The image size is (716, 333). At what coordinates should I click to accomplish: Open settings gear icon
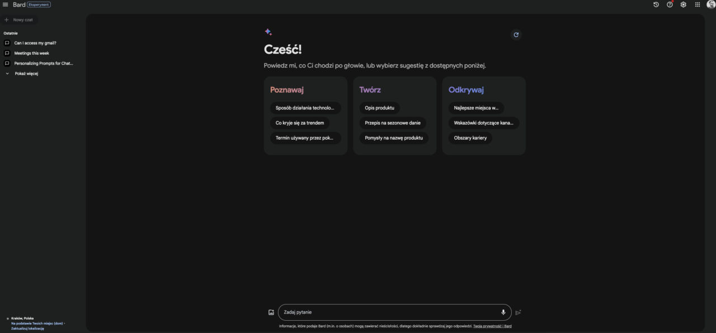click(x=683, y=4)
